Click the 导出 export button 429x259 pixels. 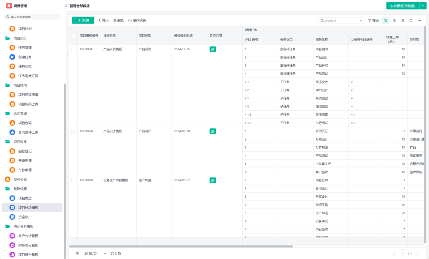[x=103, y=21]
